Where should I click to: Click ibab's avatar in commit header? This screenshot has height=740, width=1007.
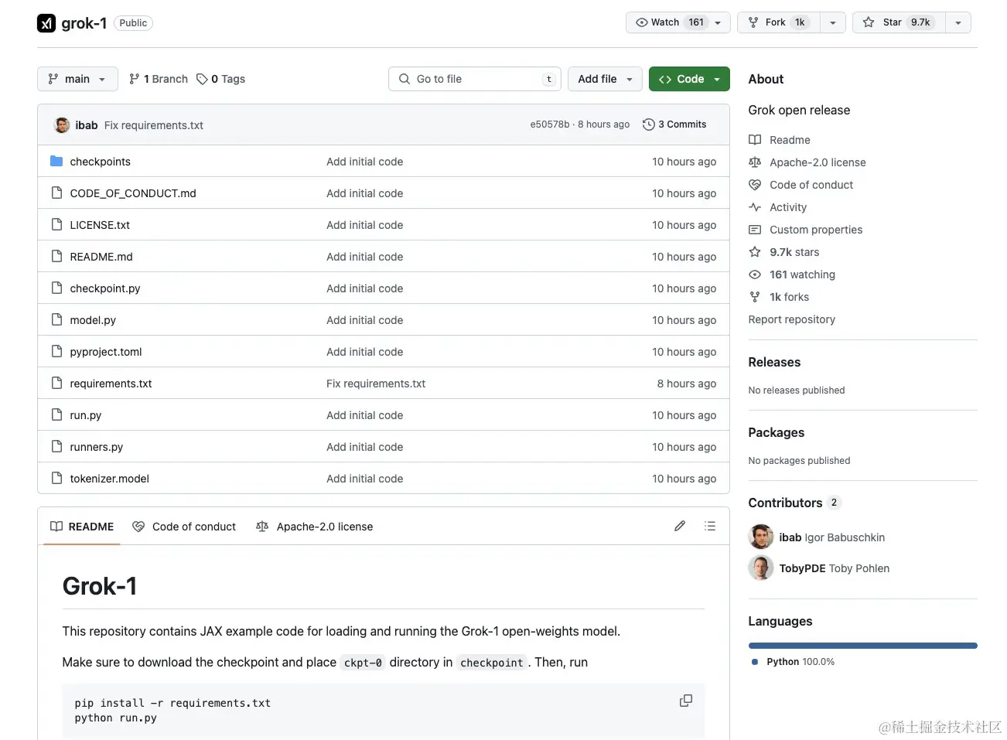point(62,125)
